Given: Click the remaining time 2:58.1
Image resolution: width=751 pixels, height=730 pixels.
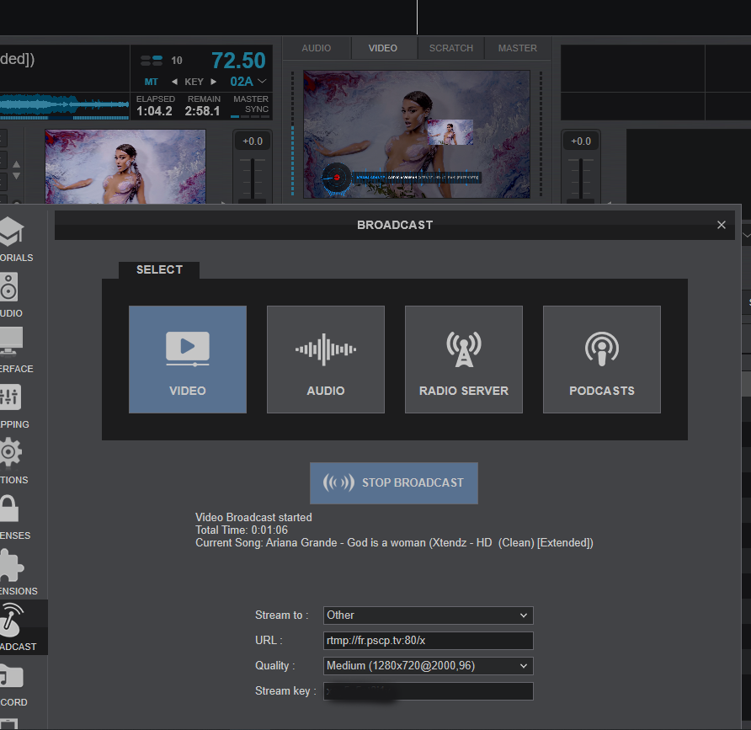Looking at the screenshot, I should coord(203,111).
